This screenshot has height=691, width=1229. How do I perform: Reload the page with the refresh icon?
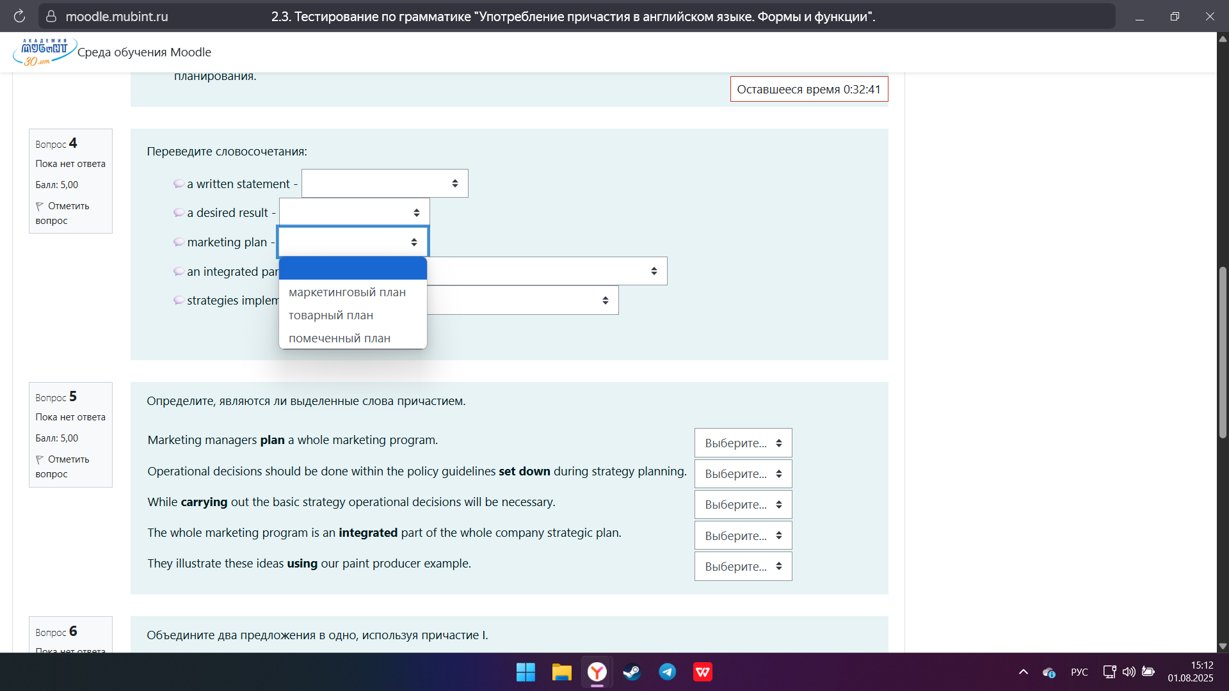pyautogui.click(x=19, y=16)
